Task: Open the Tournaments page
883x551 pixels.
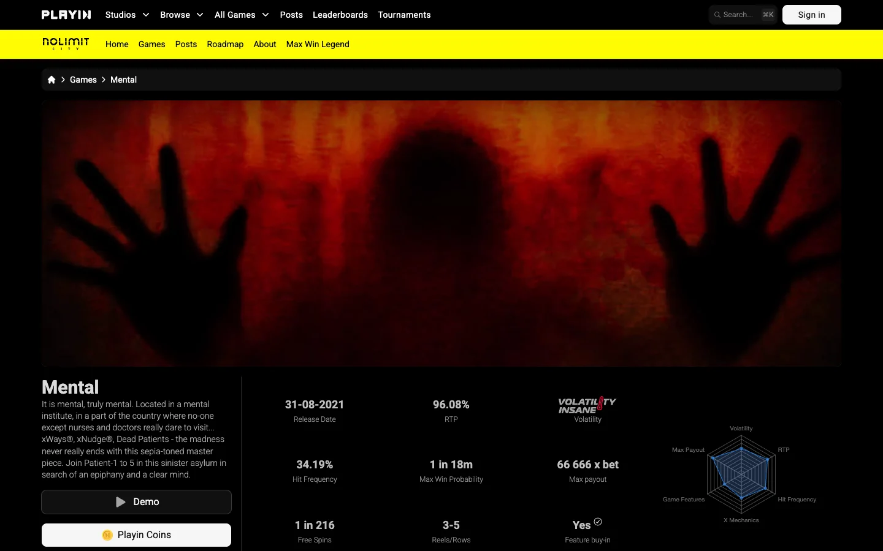Action: pos(404,15)
